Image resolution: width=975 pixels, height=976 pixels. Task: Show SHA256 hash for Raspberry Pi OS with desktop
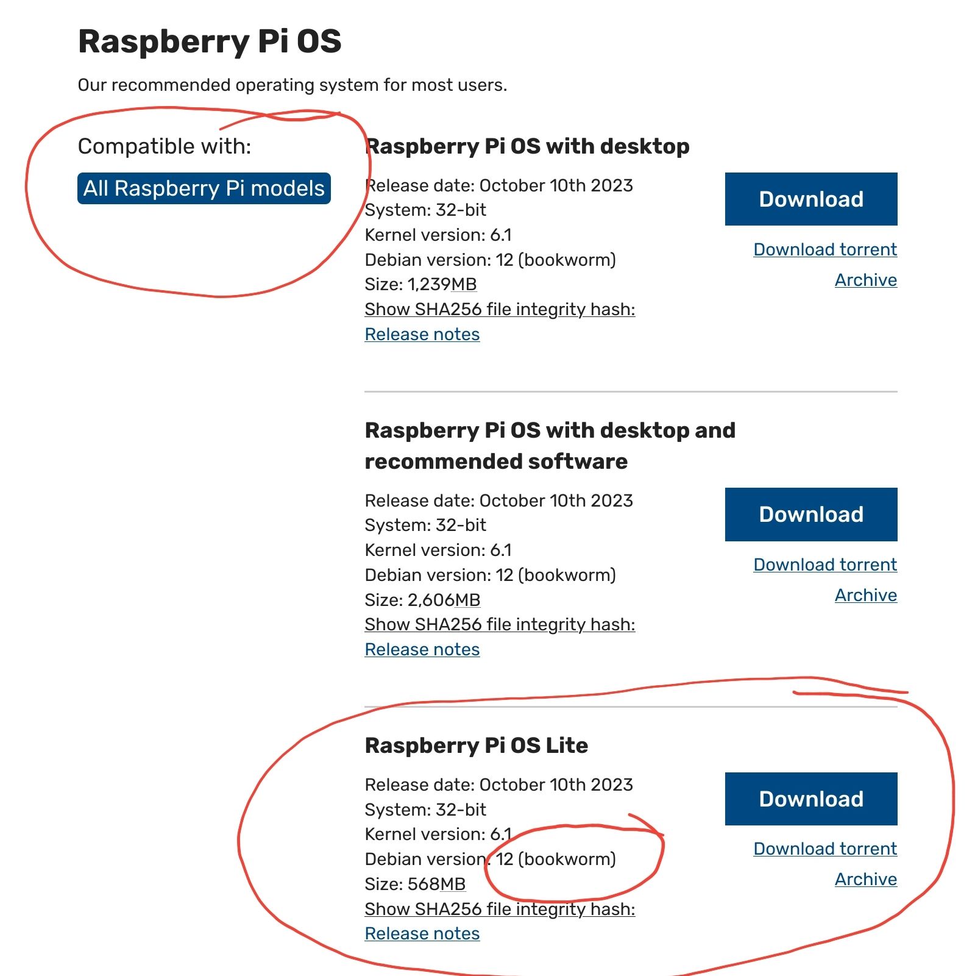pyautogui.click(x=500, y=310)
